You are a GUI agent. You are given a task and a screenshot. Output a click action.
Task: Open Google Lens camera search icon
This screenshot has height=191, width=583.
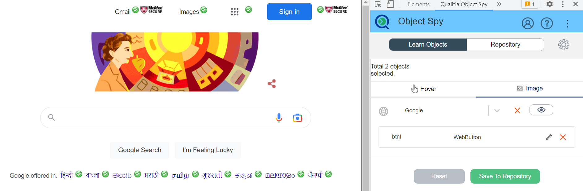[297, 118]
